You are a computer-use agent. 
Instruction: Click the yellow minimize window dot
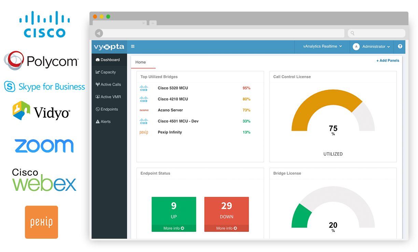coord(101,16)
